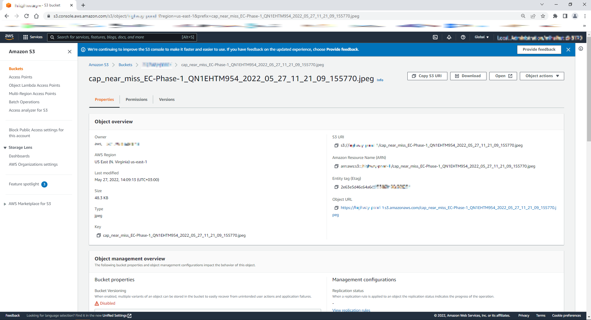Image resolution: width=591 pixels, height=320 pixels.
Task: Open a new browser tab
Action: point(83,5)
